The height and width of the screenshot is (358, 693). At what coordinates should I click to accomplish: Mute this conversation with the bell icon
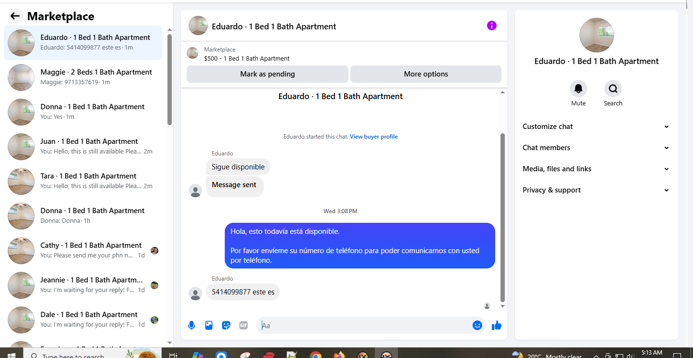(x=578, y=89)
